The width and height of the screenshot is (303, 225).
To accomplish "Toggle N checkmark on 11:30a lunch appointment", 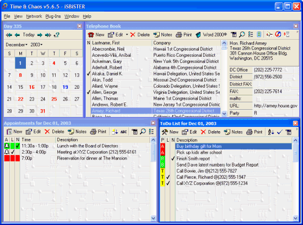I will pyautogui.click(x=18, y=146).
